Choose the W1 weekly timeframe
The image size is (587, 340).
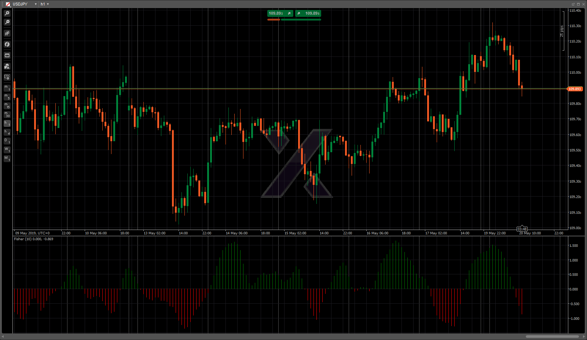coord(7,150)
